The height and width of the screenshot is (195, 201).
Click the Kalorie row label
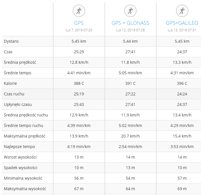pos(10,83)
